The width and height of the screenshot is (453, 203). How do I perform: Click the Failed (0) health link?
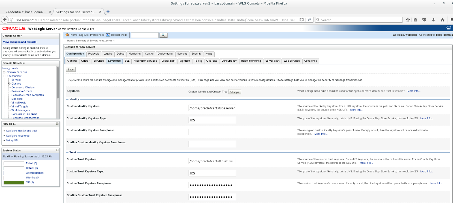pyautogui.click(x=31, y=163)
